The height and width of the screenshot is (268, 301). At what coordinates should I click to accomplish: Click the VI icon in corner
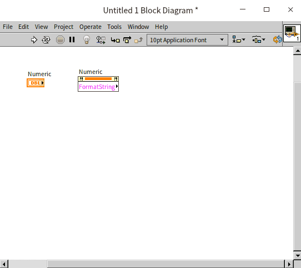coord(292,33)
